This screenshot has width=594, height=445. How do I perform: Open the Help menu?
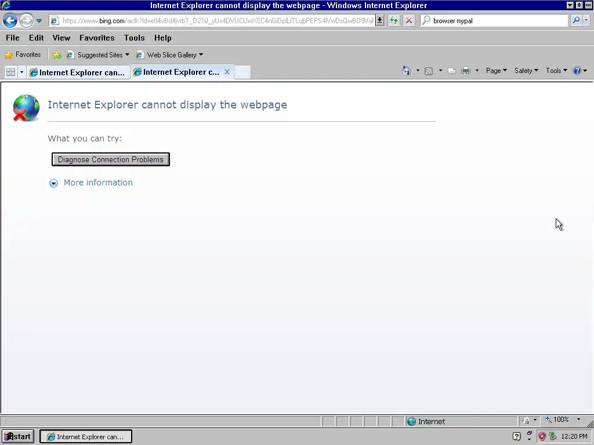[163, 38]
